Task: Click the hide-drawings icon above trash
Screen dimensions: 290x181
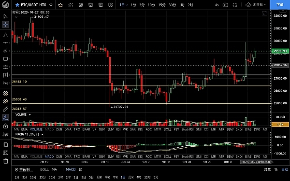Action: [x=5, y=153]
